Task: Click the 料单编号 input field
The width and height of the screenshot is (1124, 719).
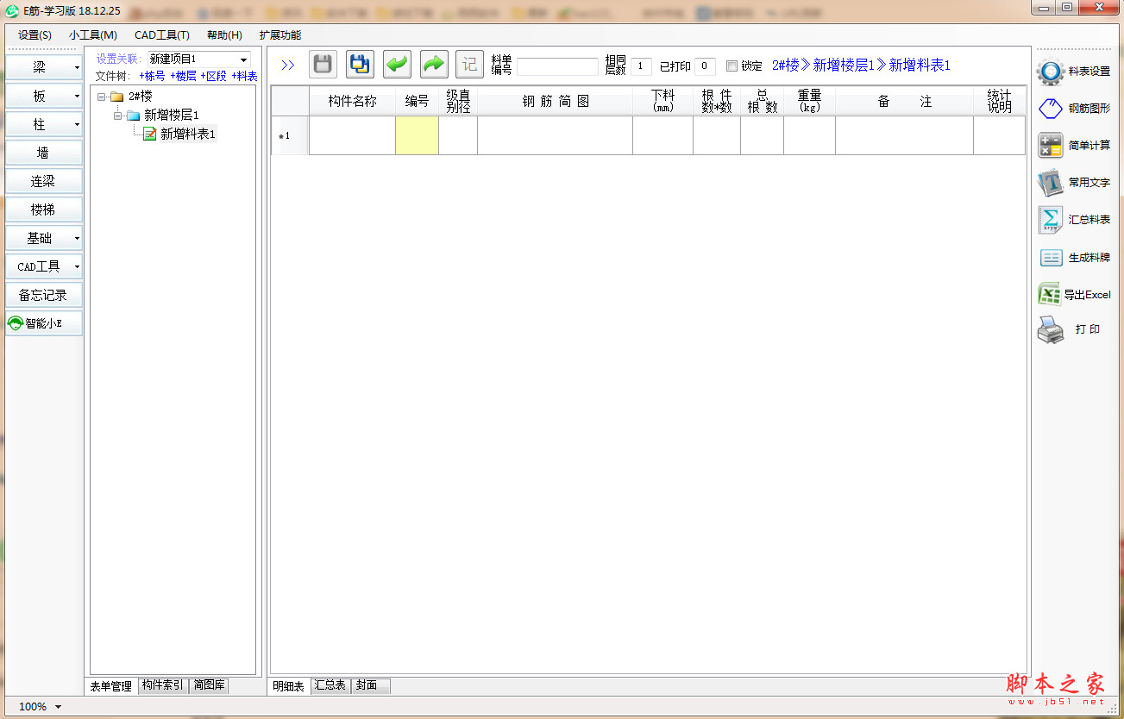Action: [x=557, y=66]
